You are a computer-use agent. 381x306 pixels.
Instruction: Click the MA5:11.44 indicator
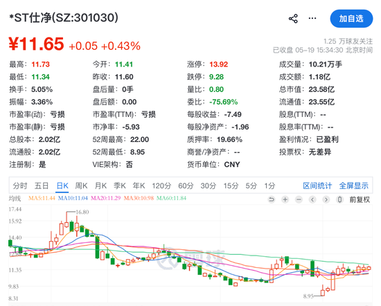[42, 198]
